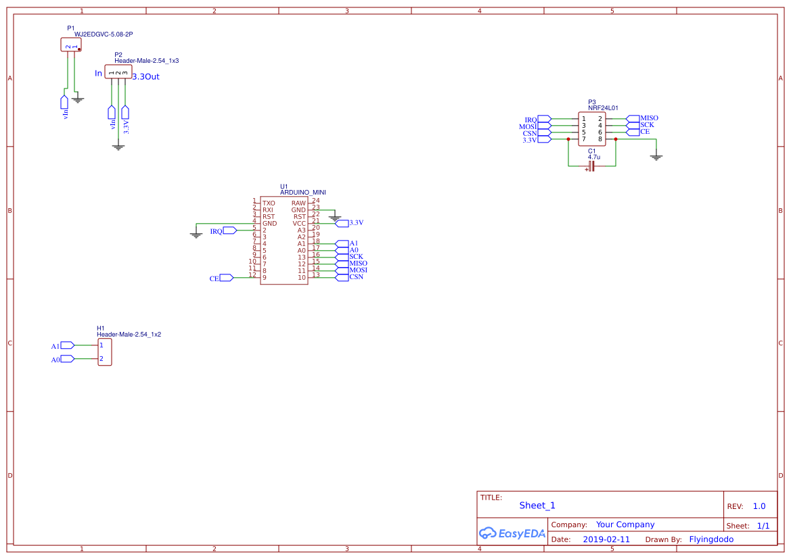
Task: Click the blue 'In' annotation text
Action: [98, 74]
